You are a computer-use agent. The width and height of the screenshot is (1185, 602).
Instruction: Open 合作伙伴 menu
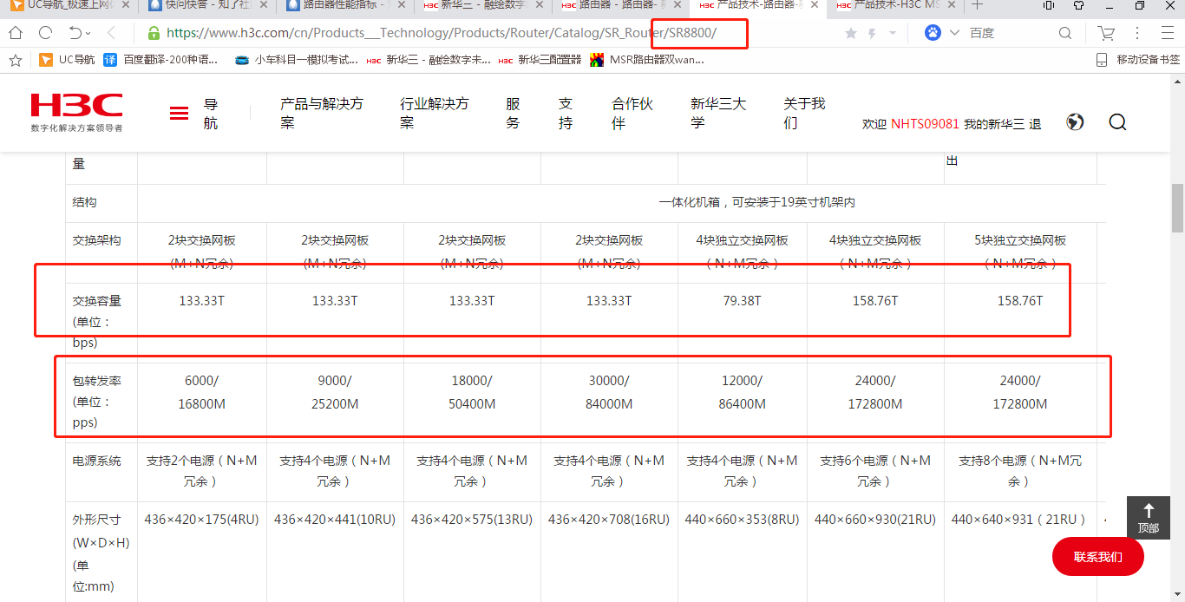click(632, 113)
